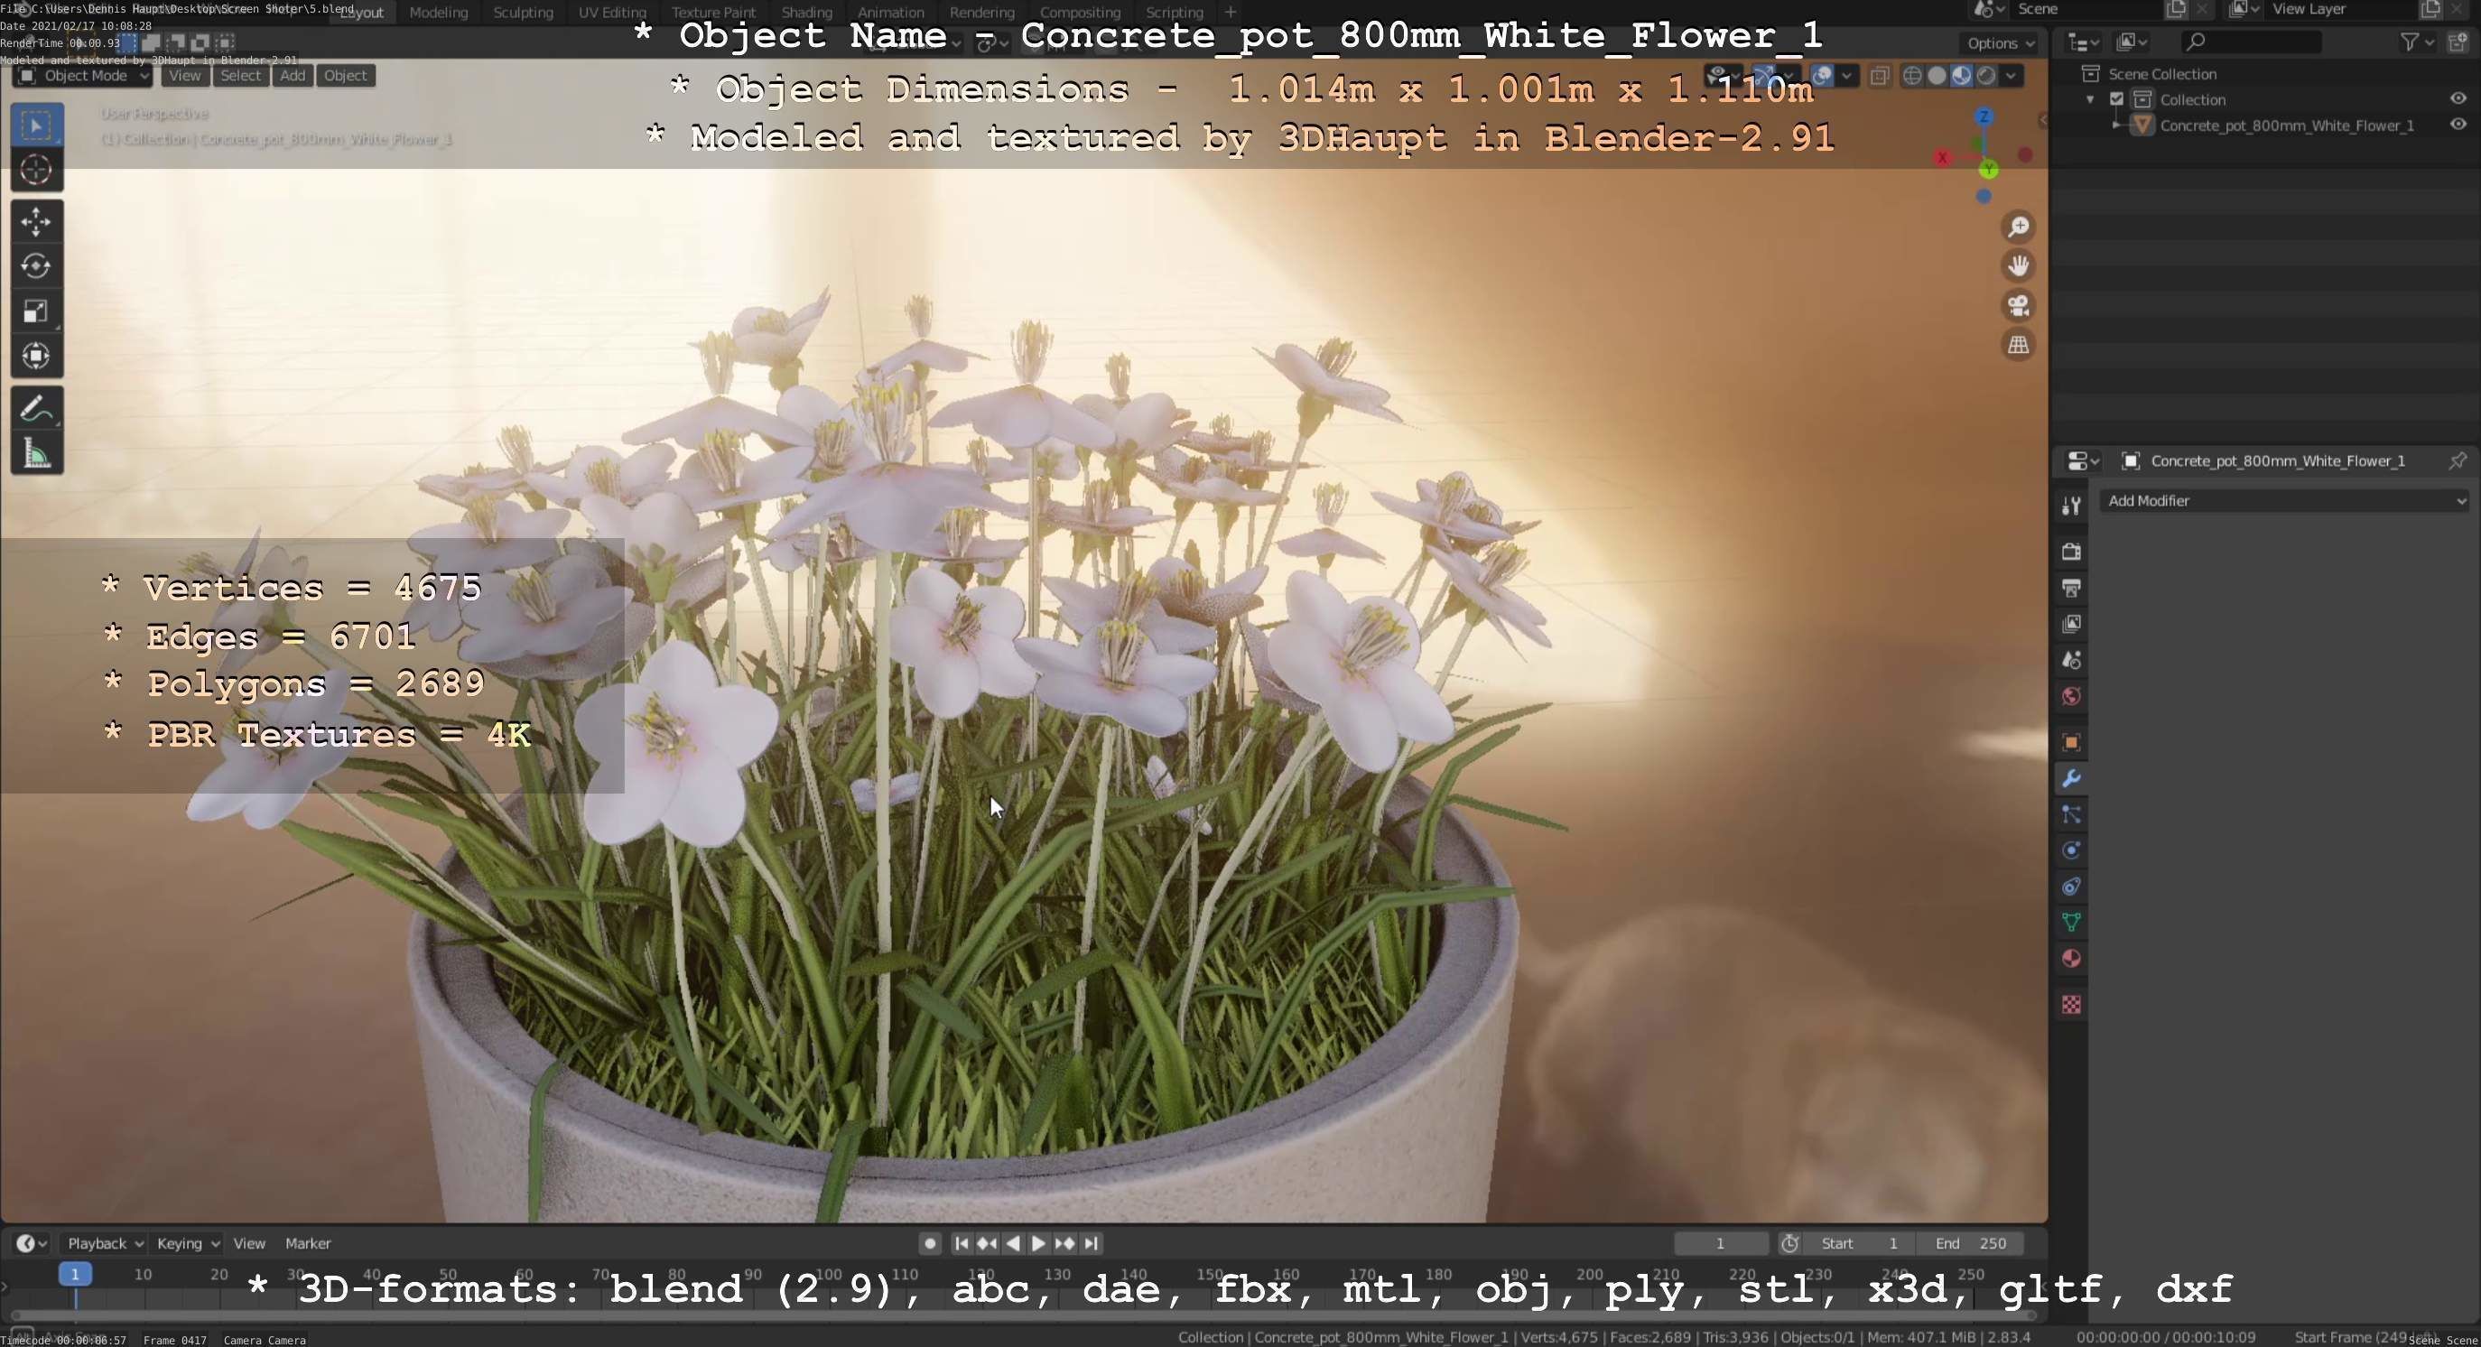The height and width of the screenshot is (1347, 2481).
Task: Activate the Scale tool
Action: [x=35, y=311]
